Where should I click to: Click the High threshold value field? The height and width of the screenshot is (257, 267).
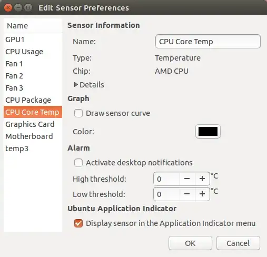(x=166, y=179)
